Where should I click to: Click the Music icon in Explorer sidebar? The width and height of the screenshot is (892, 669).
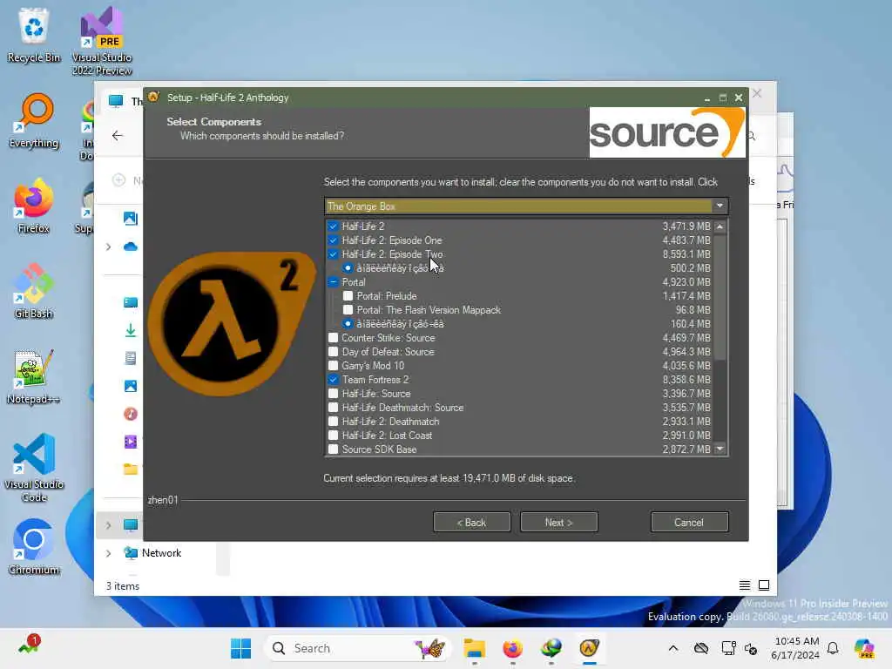pos(131,414)
